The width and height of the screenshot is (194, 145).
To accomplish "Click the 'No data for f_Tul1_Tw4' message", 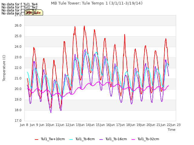I will point(19,5).
